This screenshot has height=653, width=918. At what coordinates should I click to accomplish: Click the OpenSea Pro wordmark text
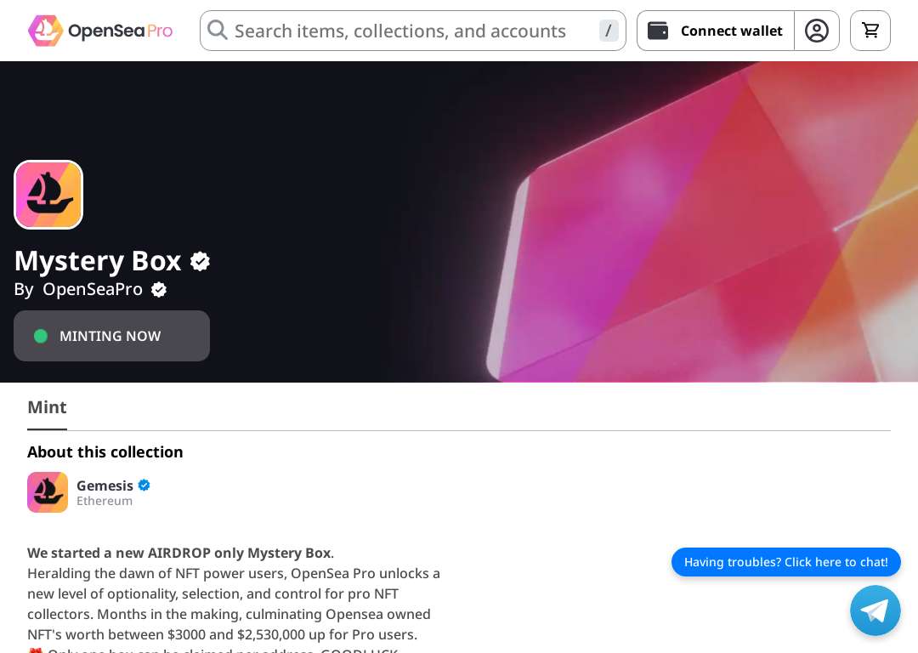120,31
